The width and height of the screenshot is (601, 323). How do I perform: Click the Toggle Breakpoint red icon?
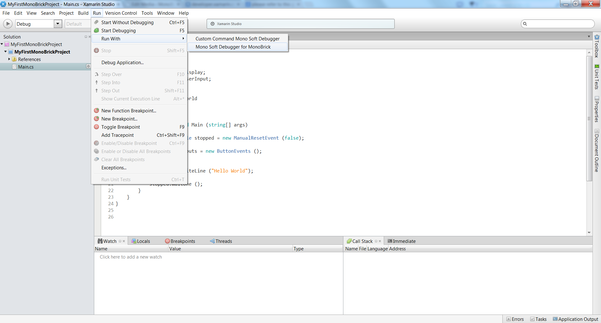[x=96, y=127]
